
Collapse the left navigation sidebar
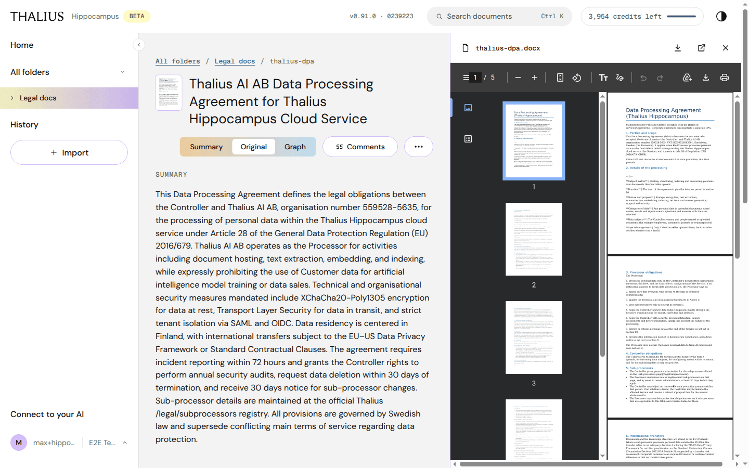tap(139, 45)
